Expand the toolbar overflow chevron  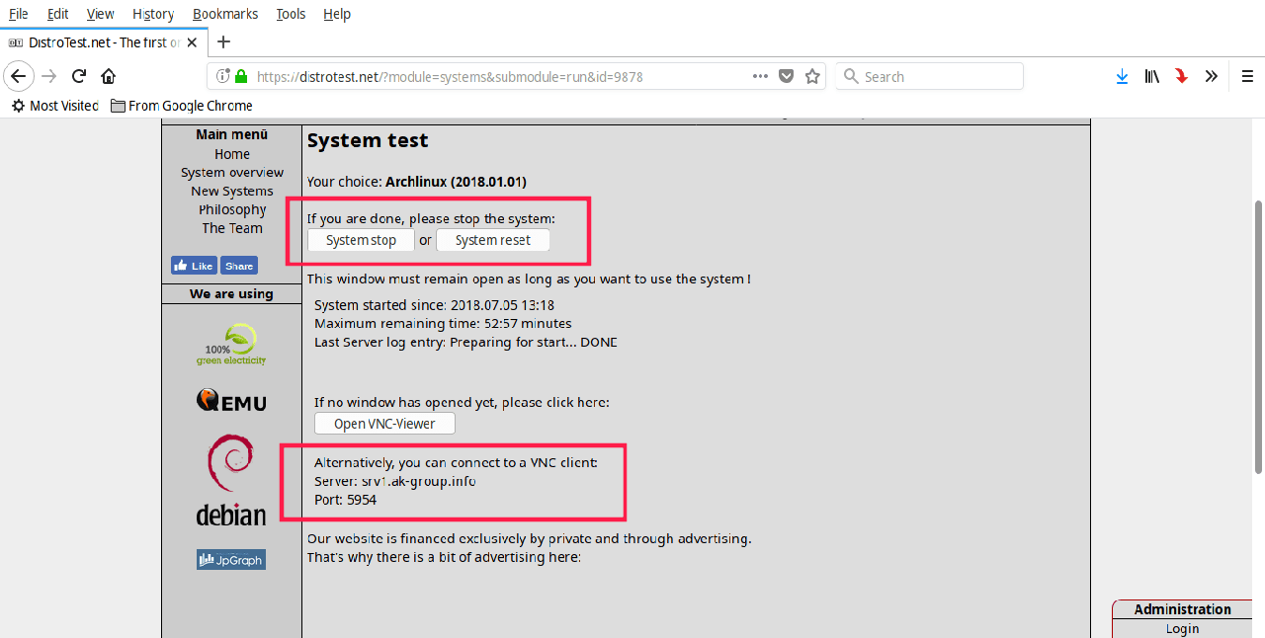pos(1211,77)
